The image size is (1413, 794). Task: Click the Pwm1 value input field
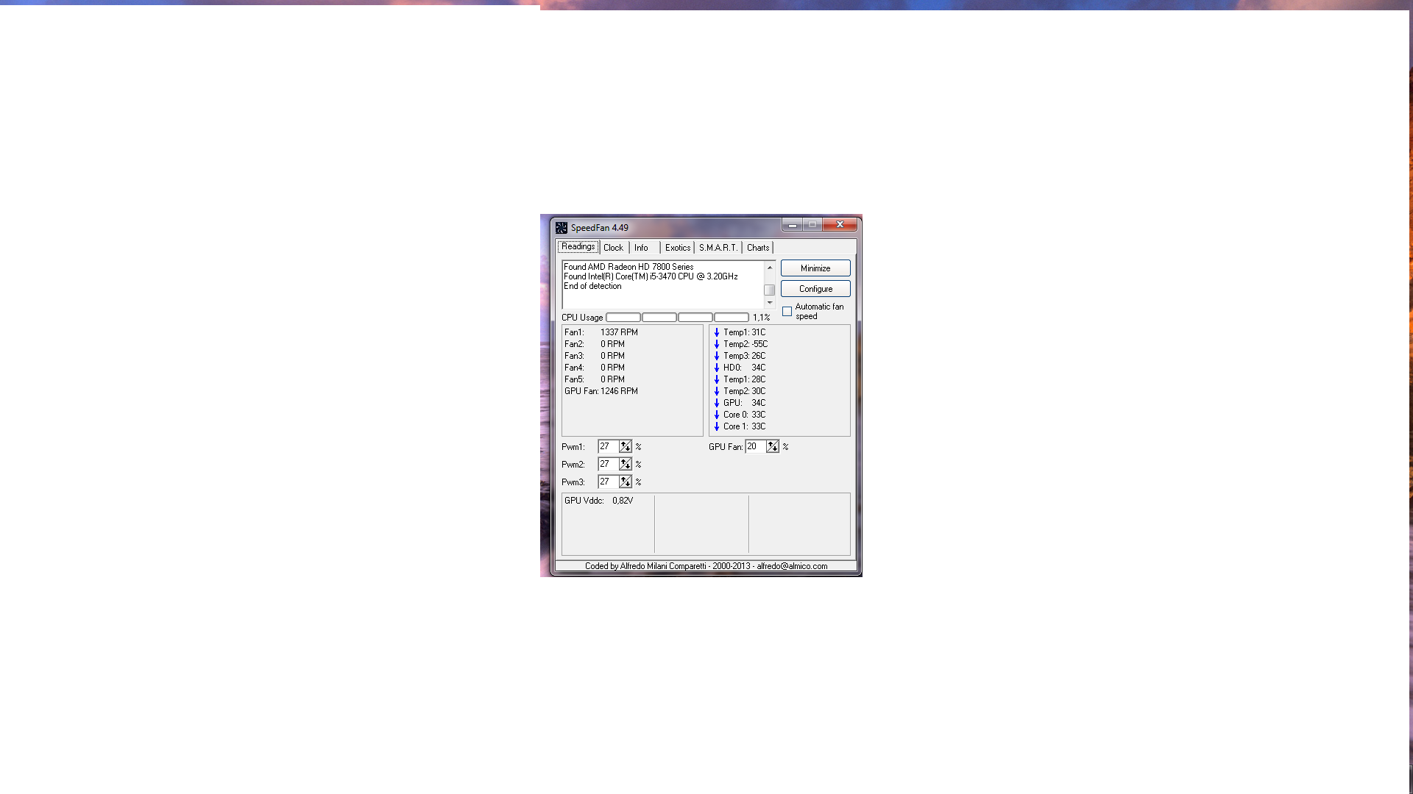(x=608, y=446)
